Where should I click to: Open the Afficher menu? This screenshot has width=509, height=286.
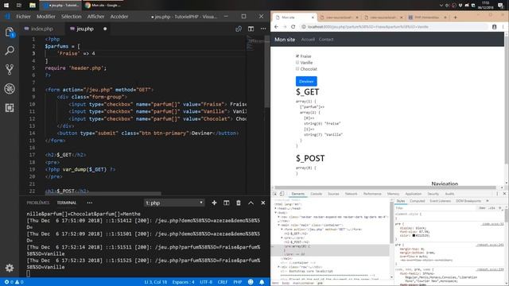pos(95,17)
